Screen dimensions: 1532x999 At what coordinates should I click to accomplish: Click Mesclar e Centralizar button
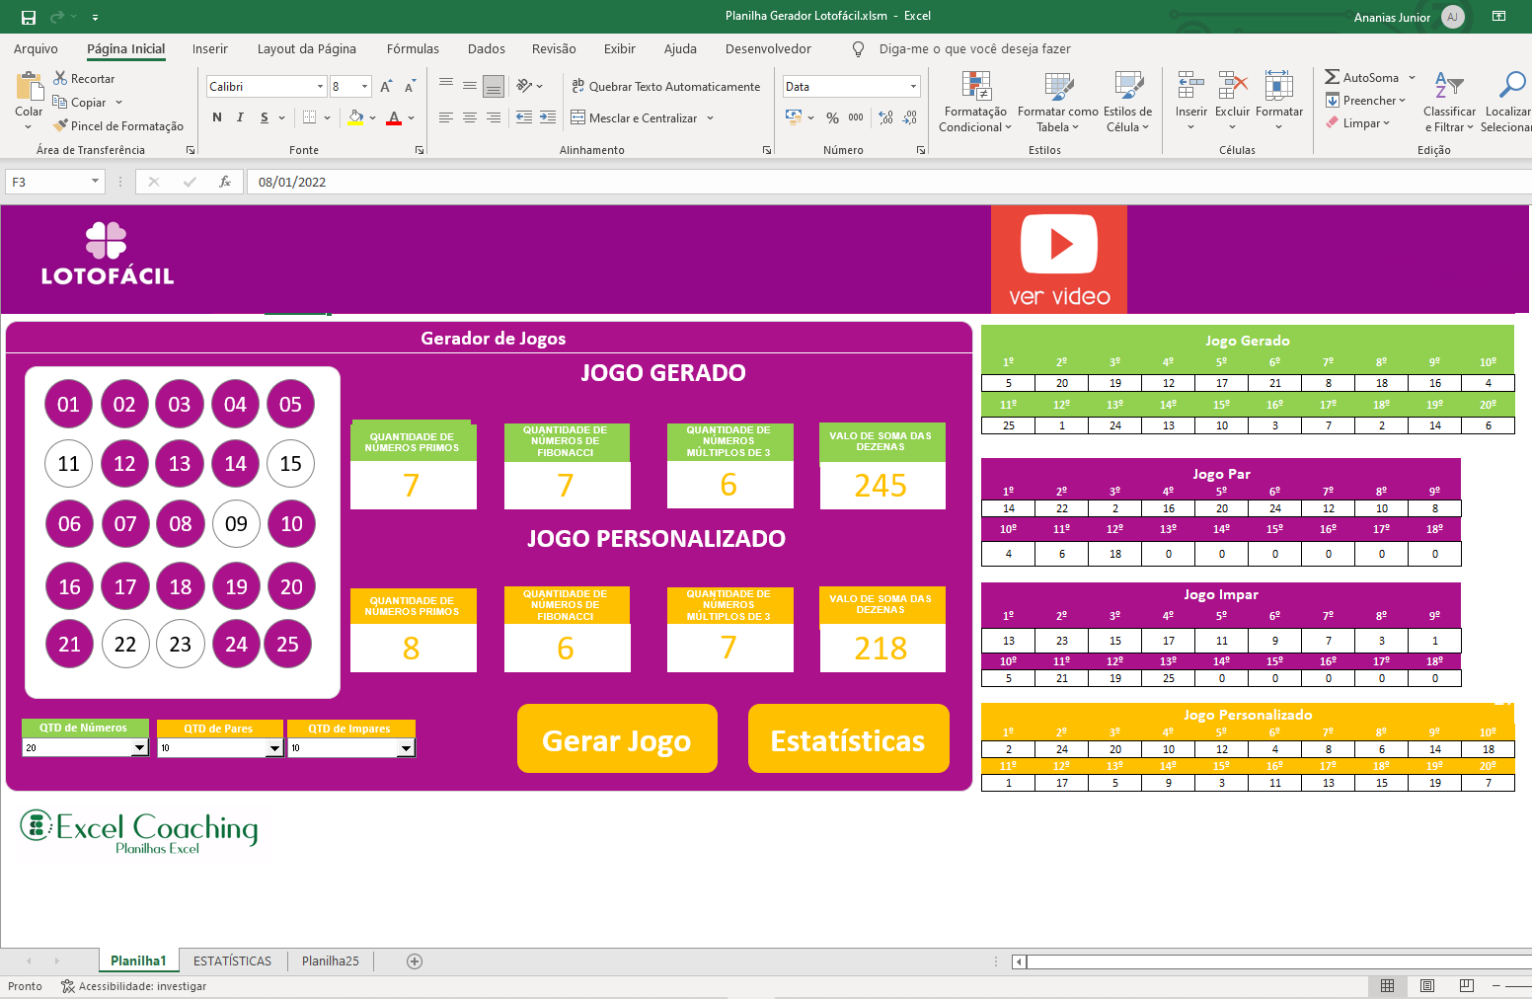tap(633, 117)
